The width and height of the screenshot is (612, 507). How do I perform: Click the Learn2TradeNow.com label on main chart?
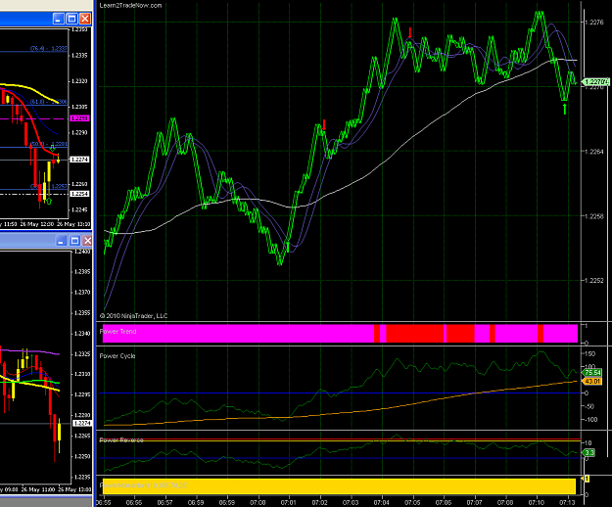130,6
